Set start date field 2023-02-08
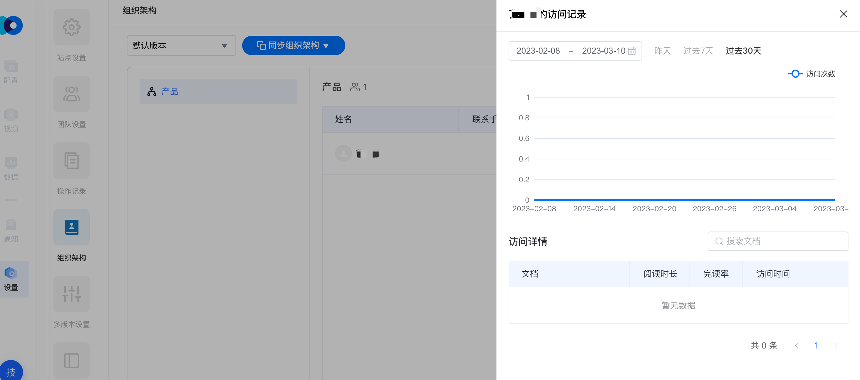This screenshot has height=380, width=860. point(538,51)
